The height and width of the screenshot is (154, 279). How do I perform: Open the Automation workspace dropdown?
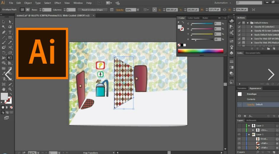[x=223, y=3]
